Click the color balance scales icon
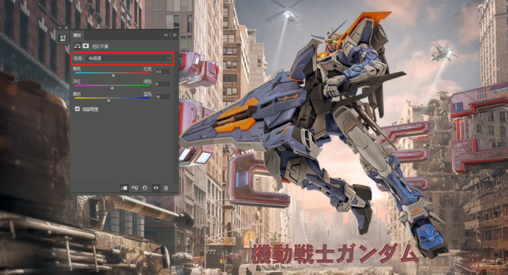The image size is (508, 275). pos(77,46)
